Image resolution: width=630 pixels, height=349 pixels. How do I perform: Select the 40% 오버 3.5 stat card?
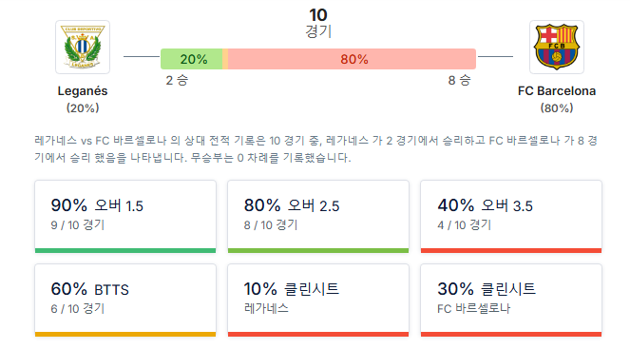511,216
